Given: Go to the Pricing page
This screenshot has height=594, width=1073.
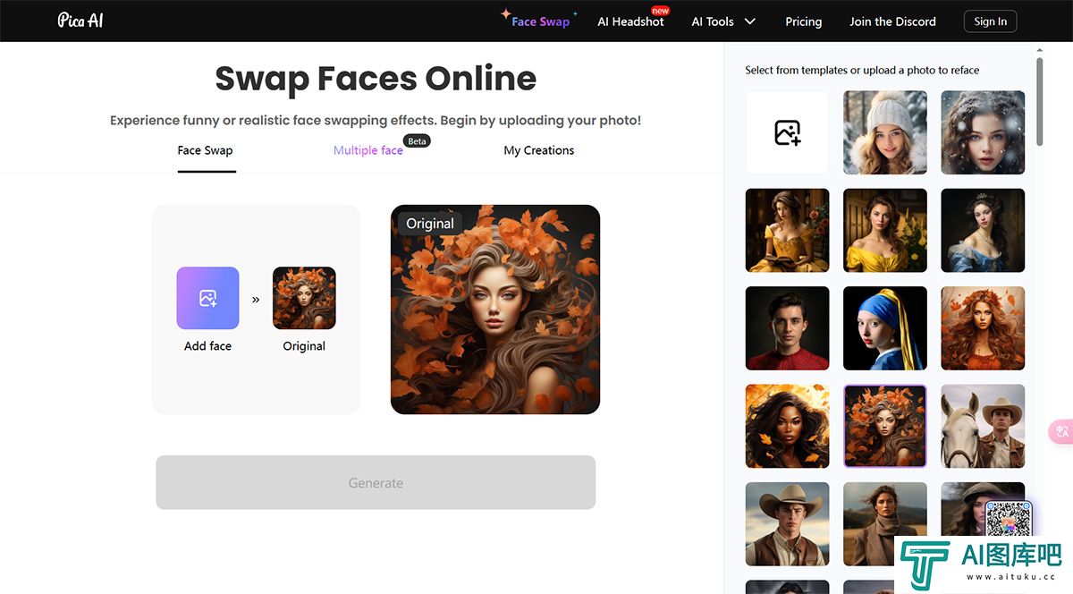Looking at the screenshot, I should (803, 21).
